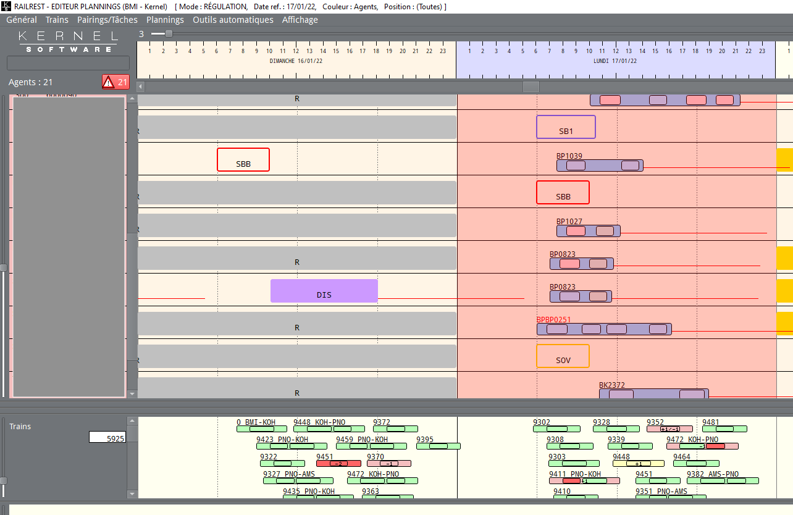Click the Kernel Software logo
The height and width of the screenshot is (515, 793).
click(68, 41)
